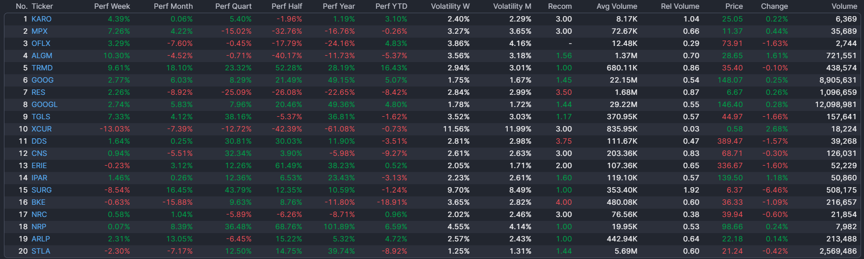The image size is (864, 259).
Task: Sort by Perf Quart column header
Action: coord(233,6)
